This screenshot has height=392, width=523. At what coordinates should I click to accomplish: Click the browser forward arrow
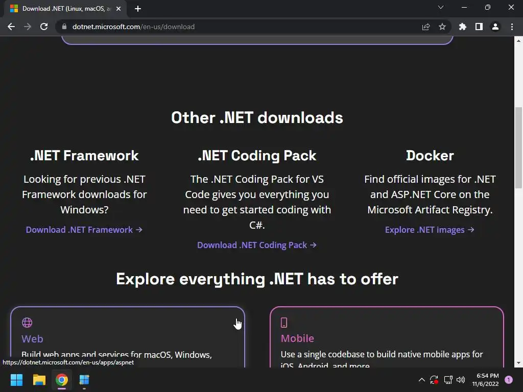point(28,27)
